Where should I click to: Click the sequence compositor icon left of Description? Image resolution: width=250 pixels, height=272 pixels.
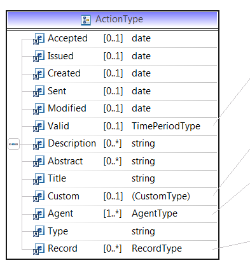pos(13,144)
